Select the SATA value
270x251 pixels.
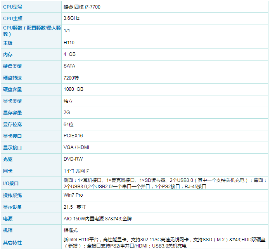[x=69, y=66]
